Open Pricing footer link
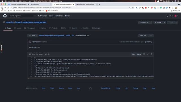Image resolution: width=181 pixels, height=102 pixels. point(118,88)
